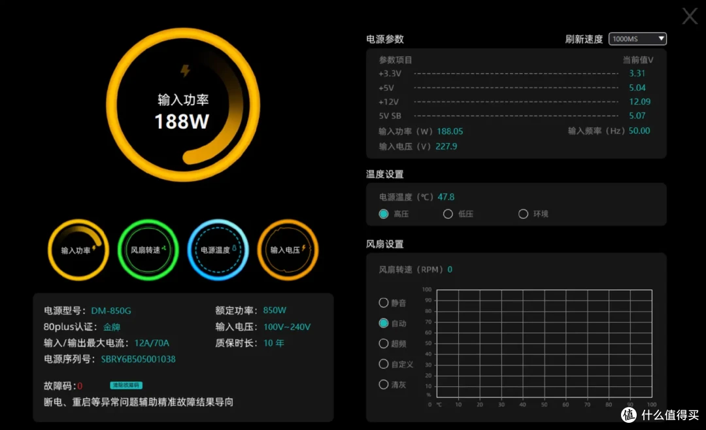Click the 80plus certification 金牌 text

[x=112, y=327]
